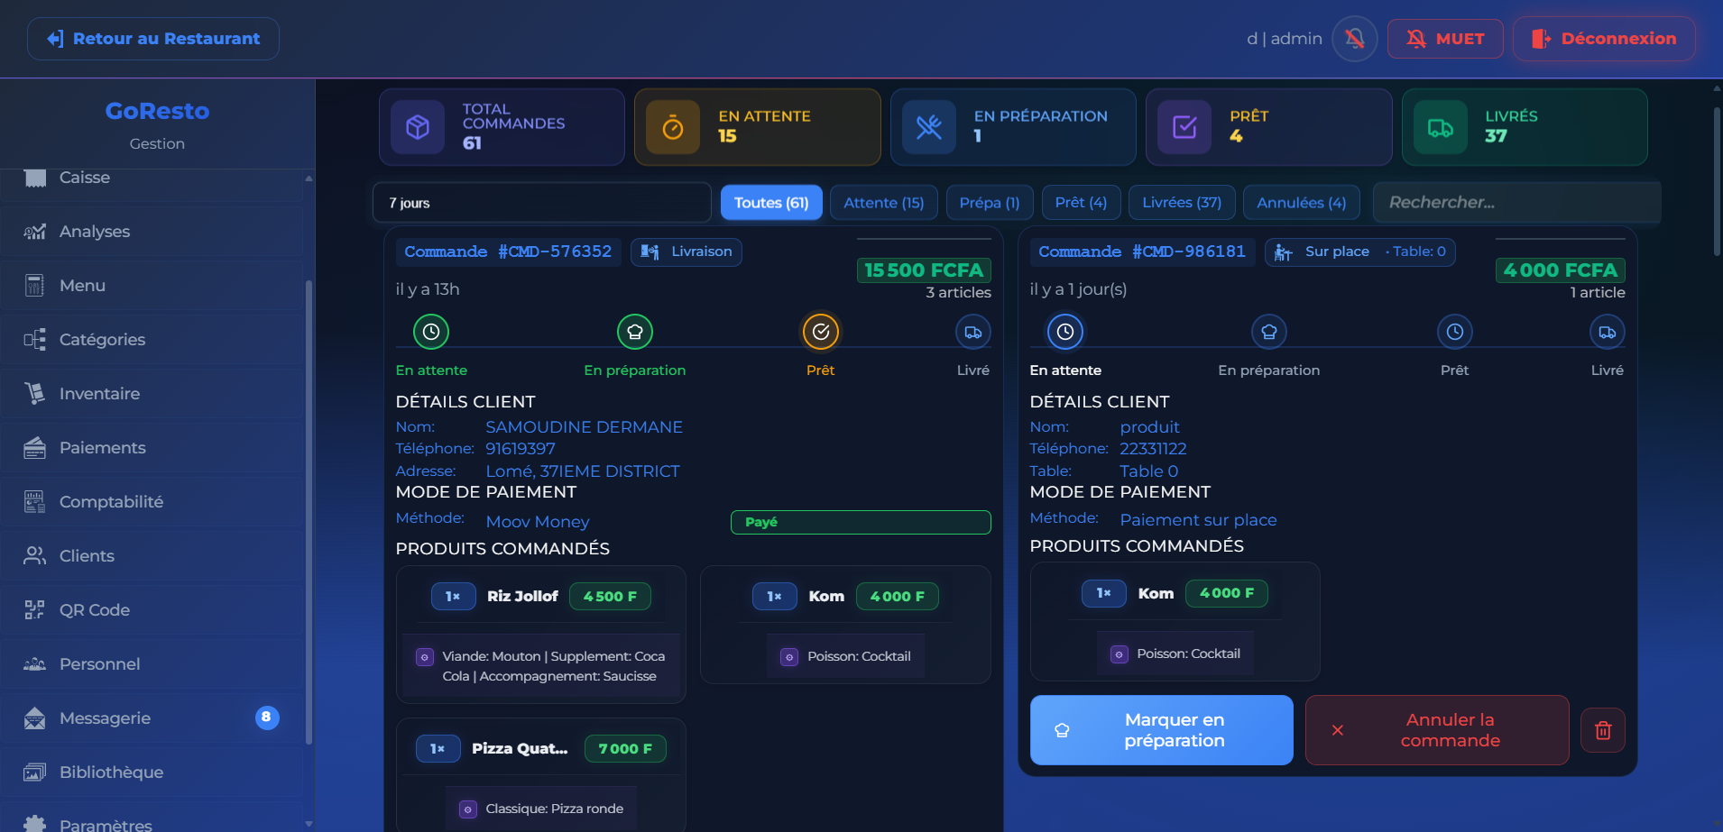Screen dimensions: 1723x832
Task: Click the Rechercher search field
Action: [x=1516, y=203]
